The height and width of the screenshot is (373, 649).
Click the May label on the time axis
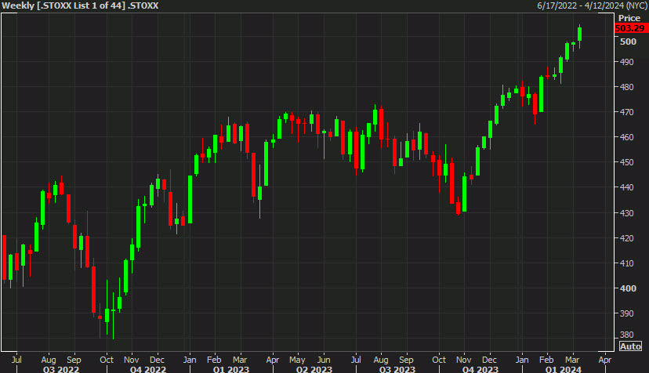click(297, 360)
